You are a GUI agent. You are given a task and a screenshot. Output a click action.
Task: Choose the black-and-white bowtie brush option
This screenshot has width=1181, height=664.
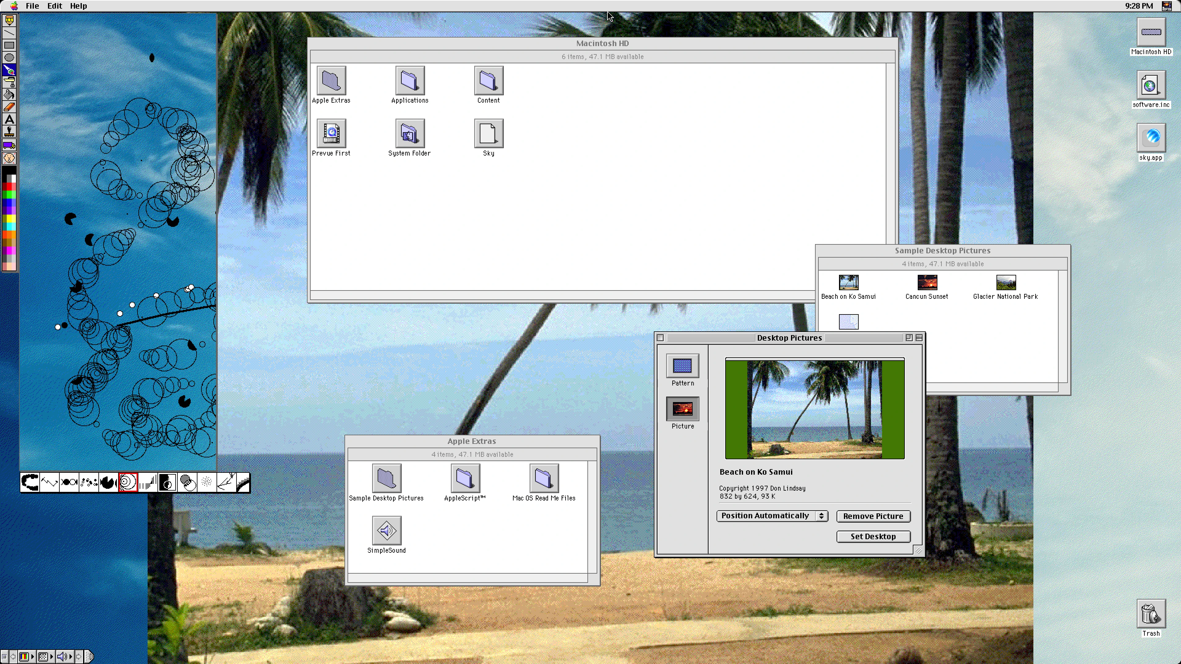coord(69,482)
